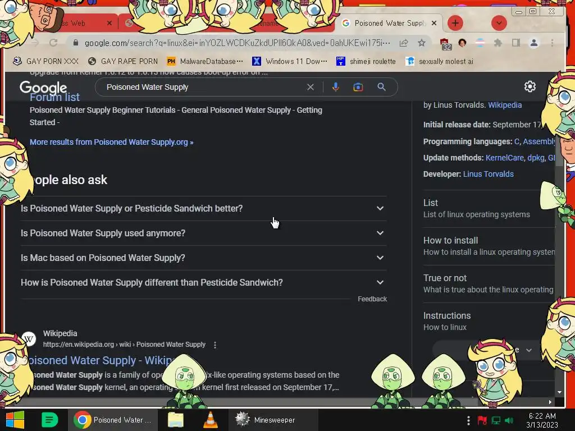This screenshot has width=575, height=431.
Task: Open 'More results from Poisoned Water Supply.org'
Action: coord(112,142)
